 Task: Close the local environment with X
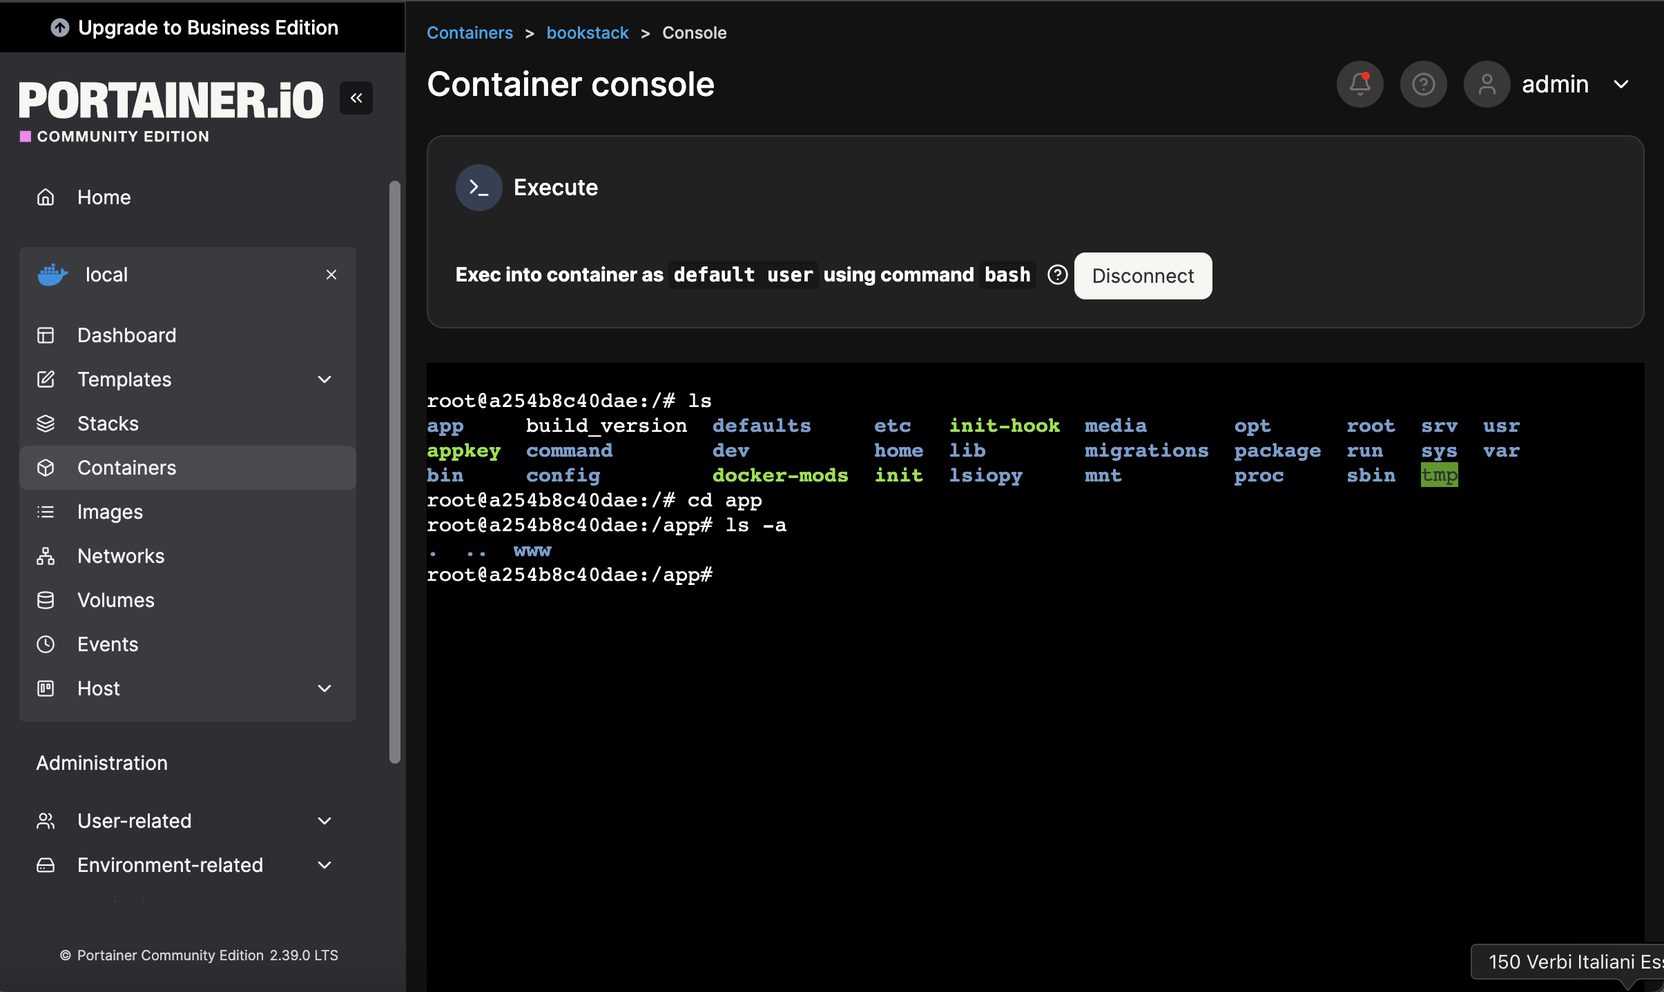click(x=331, y=275)
